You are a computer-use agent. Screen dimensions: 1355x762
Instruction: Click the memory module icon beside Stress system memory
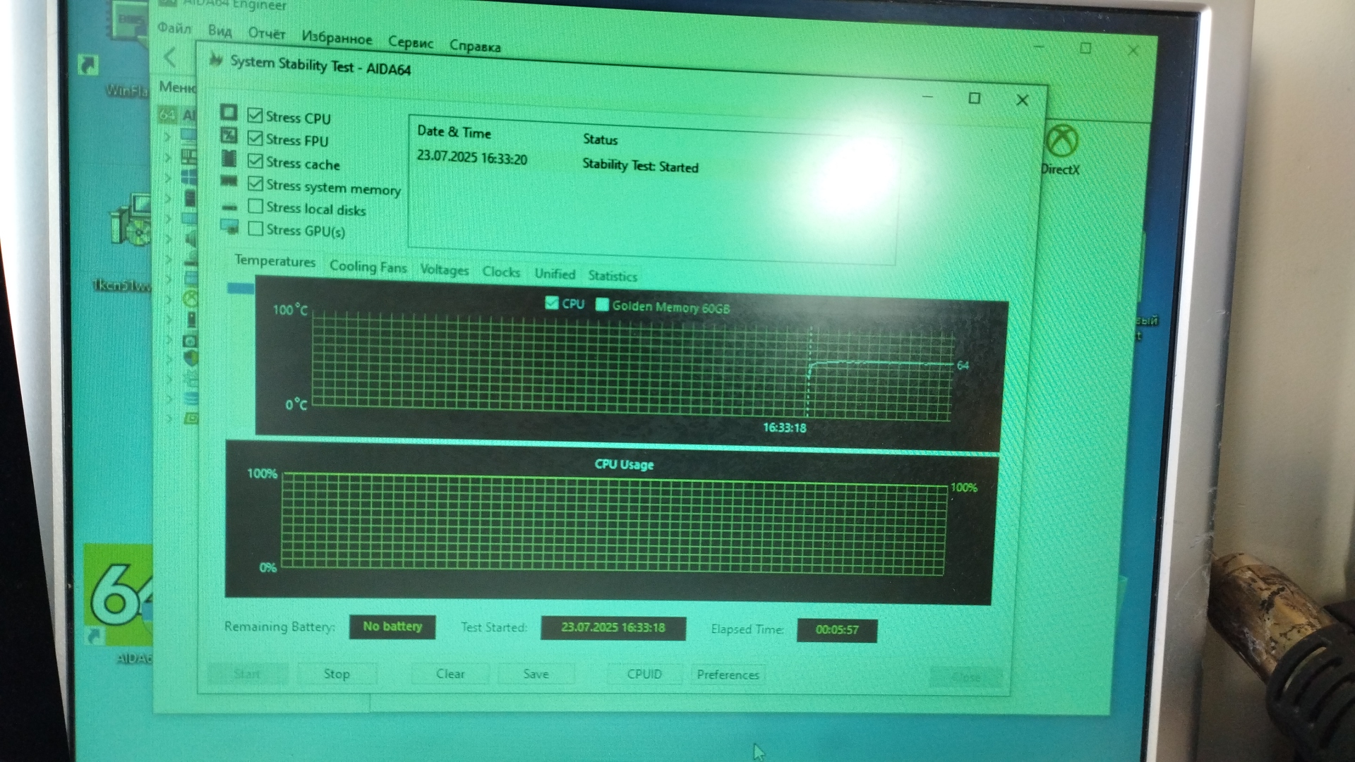pyautogui.click(x=229, y=181)
